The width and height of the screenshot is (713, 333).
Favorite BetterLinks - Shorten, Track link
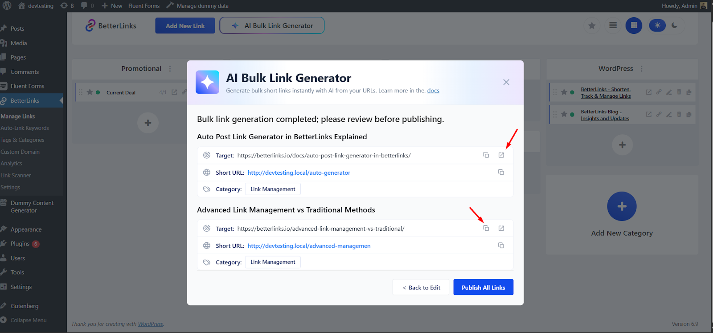click(564, 92)
